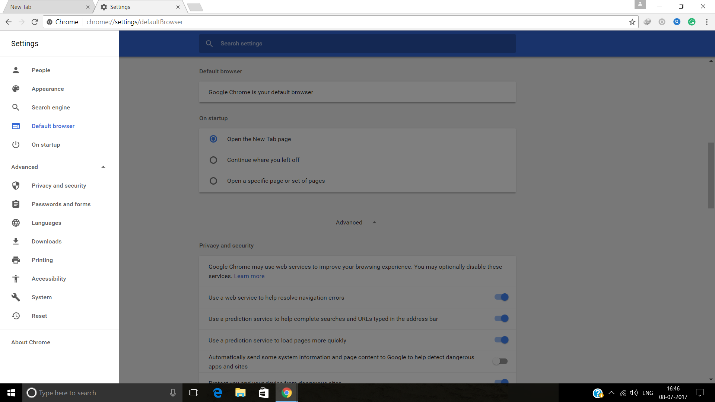Click in the Search settings field
The height and width of the screenshot is (402, 715).
pyautogui.click(x=357, y=44)
